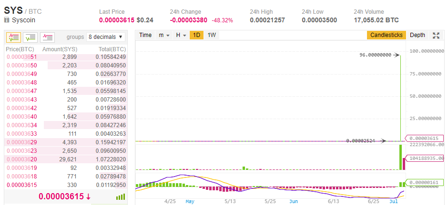Screen dimensions: 448x205
Task: Open the hours interval dropdown
Action: tap(180, 35)
